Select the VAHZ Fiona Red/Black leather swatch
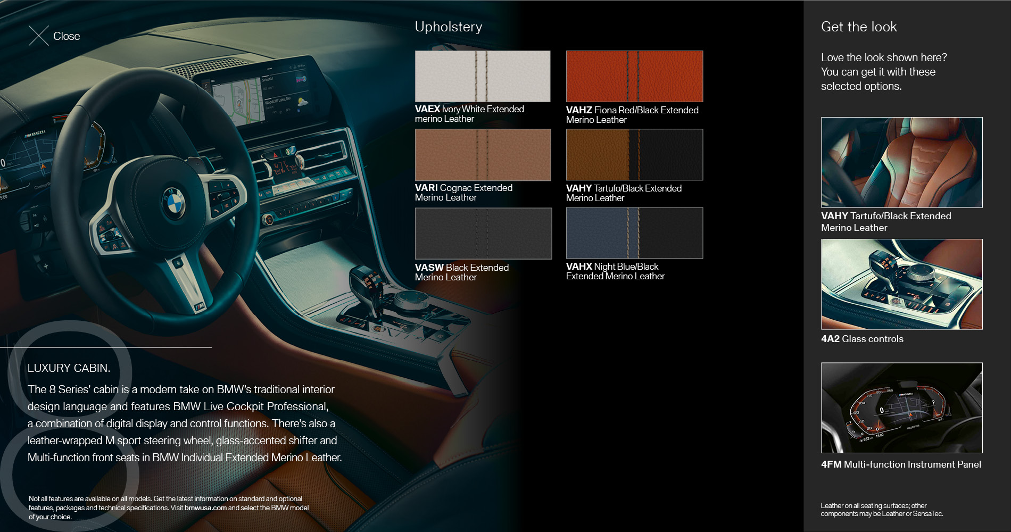This screenshot has width=1011, height=532. click(634, 76)
